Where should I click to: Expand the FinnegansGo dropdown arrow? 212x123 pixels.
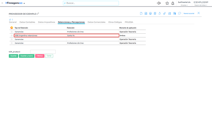click(x=24, y=3)
